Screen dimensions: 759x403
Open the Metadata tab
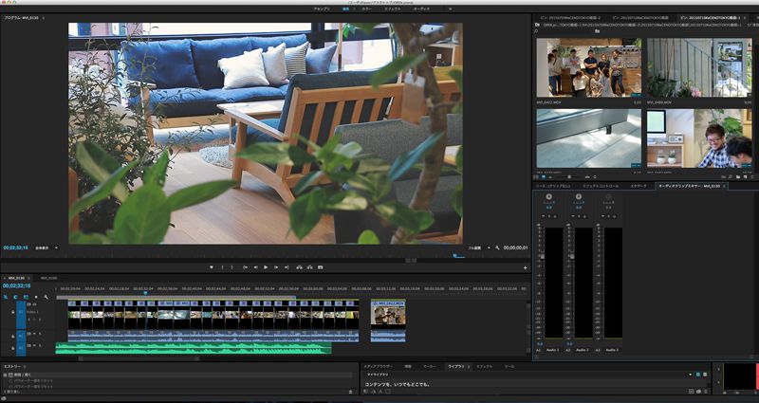coord(639,186)
